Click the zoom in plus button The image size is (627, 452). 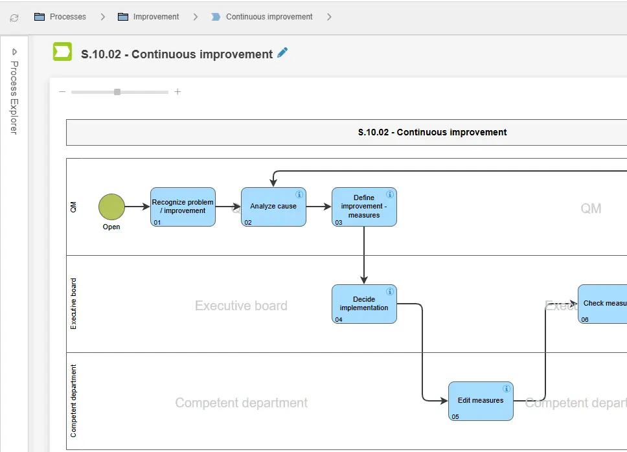[x=177, y=91]
